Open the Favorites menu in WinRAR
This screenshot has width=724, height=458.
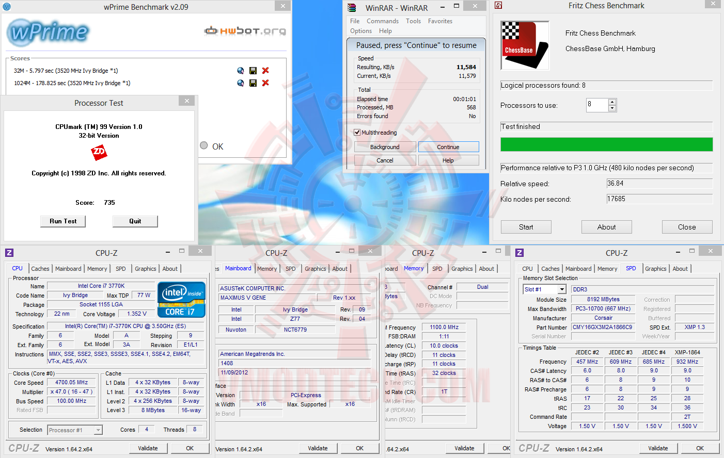(440, 21)
